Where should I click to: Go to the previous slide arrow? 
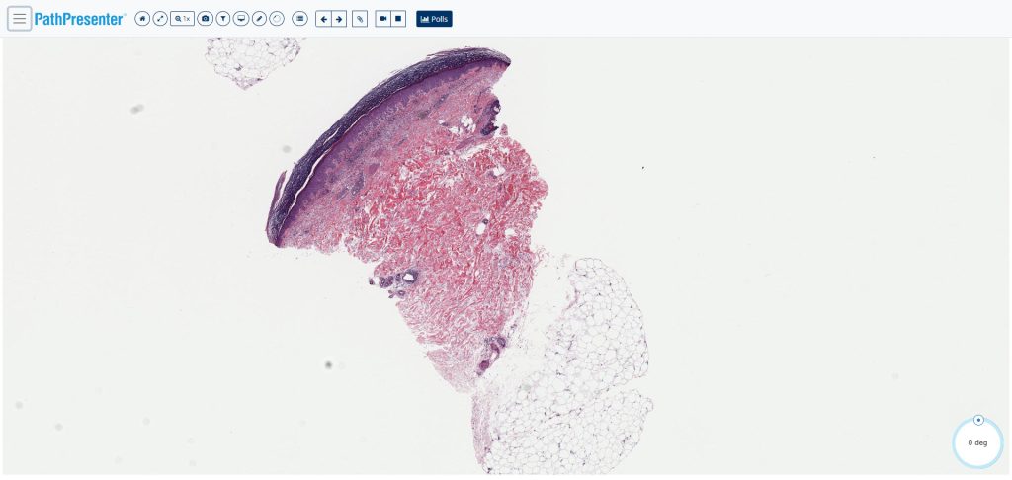323,19
